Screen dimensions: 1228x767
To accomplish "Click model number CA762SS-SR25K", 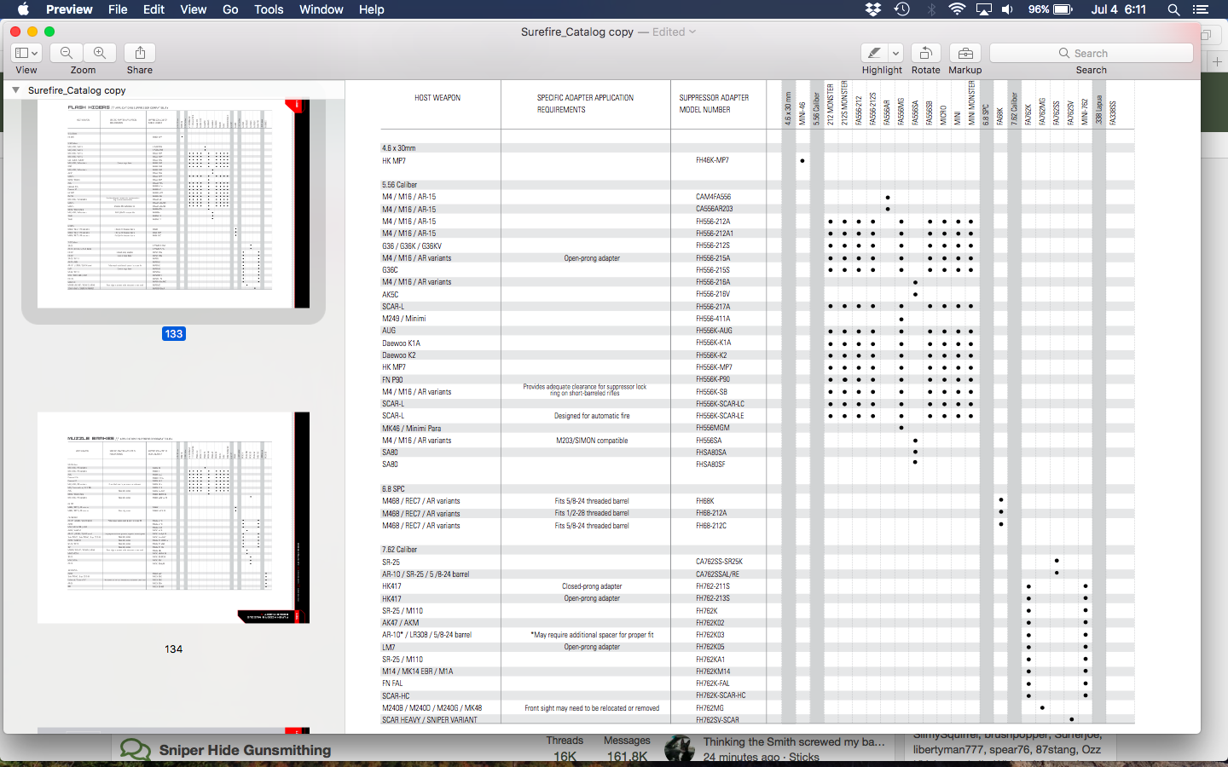I will coord(719,562).
